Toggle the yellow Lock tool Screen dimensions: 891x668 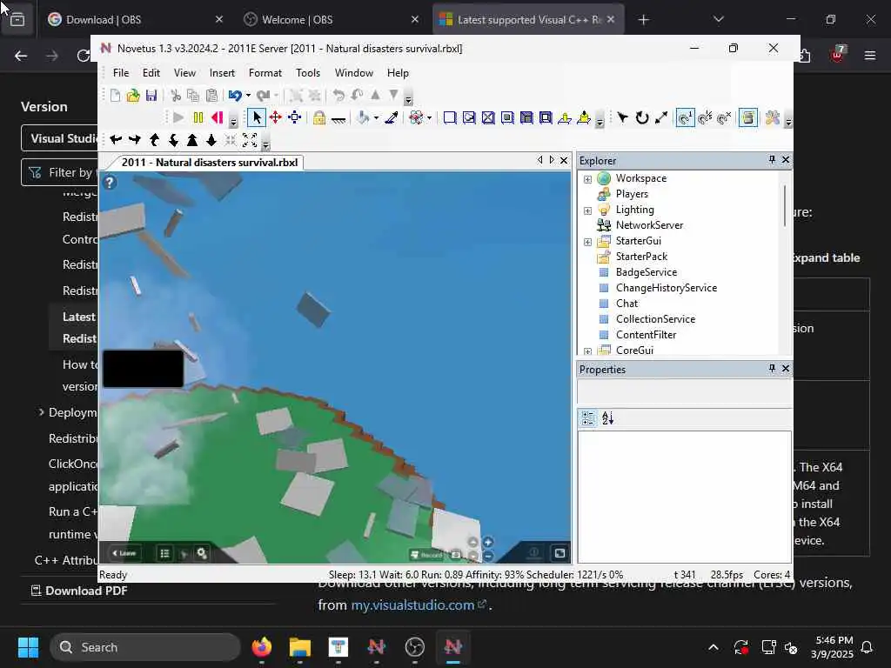pos(319,117)
